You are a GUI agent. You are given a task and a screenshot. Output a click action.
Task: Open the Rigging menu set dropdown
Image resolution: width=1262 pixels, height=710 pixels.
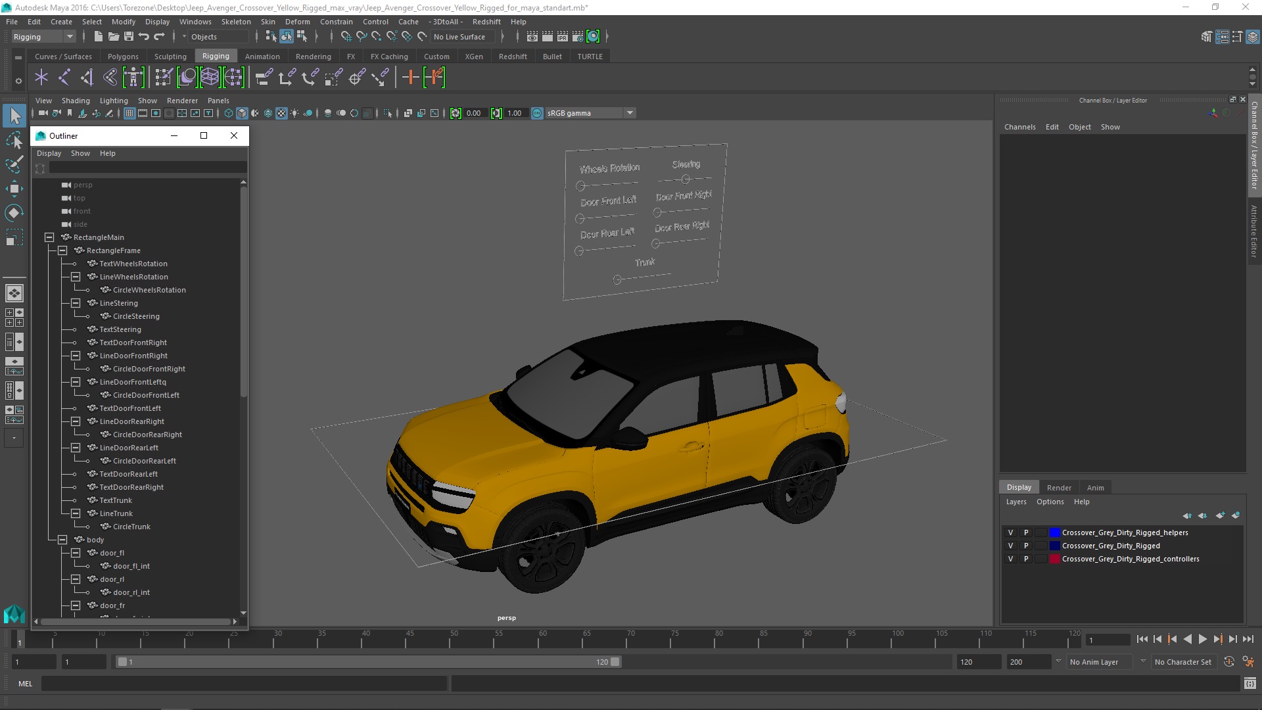coord(70,37)
